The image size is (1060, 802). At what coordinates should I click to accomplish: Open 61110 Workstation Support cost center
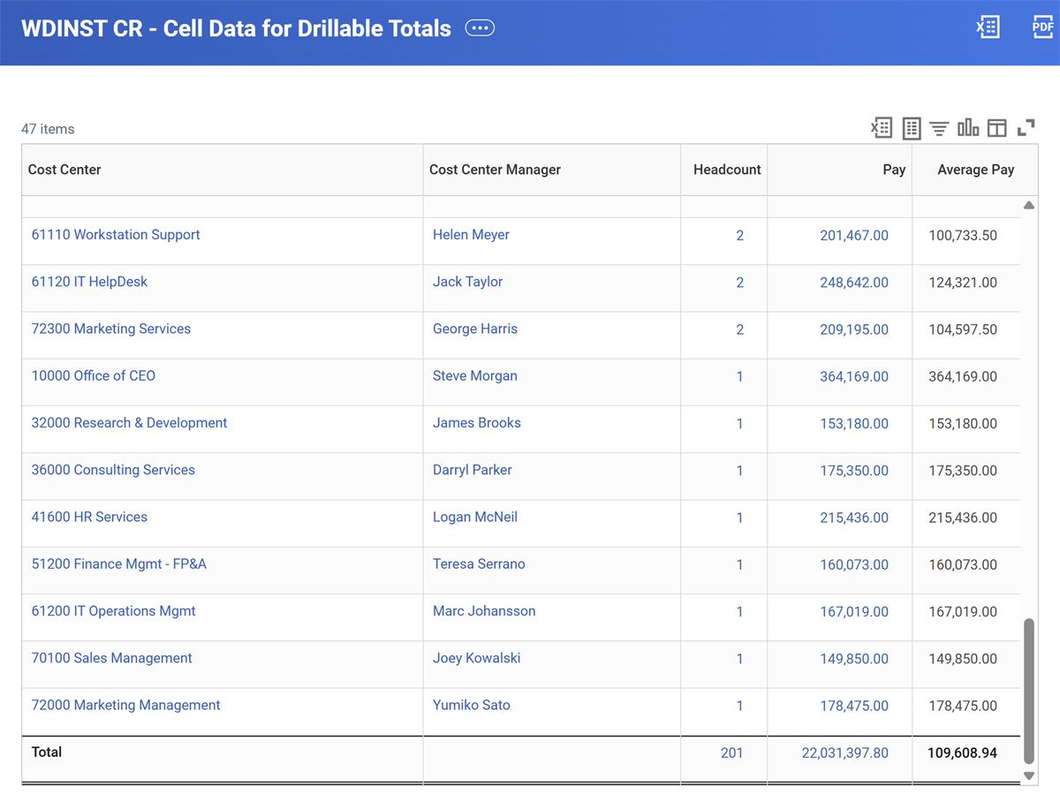[x=116, y=235]
